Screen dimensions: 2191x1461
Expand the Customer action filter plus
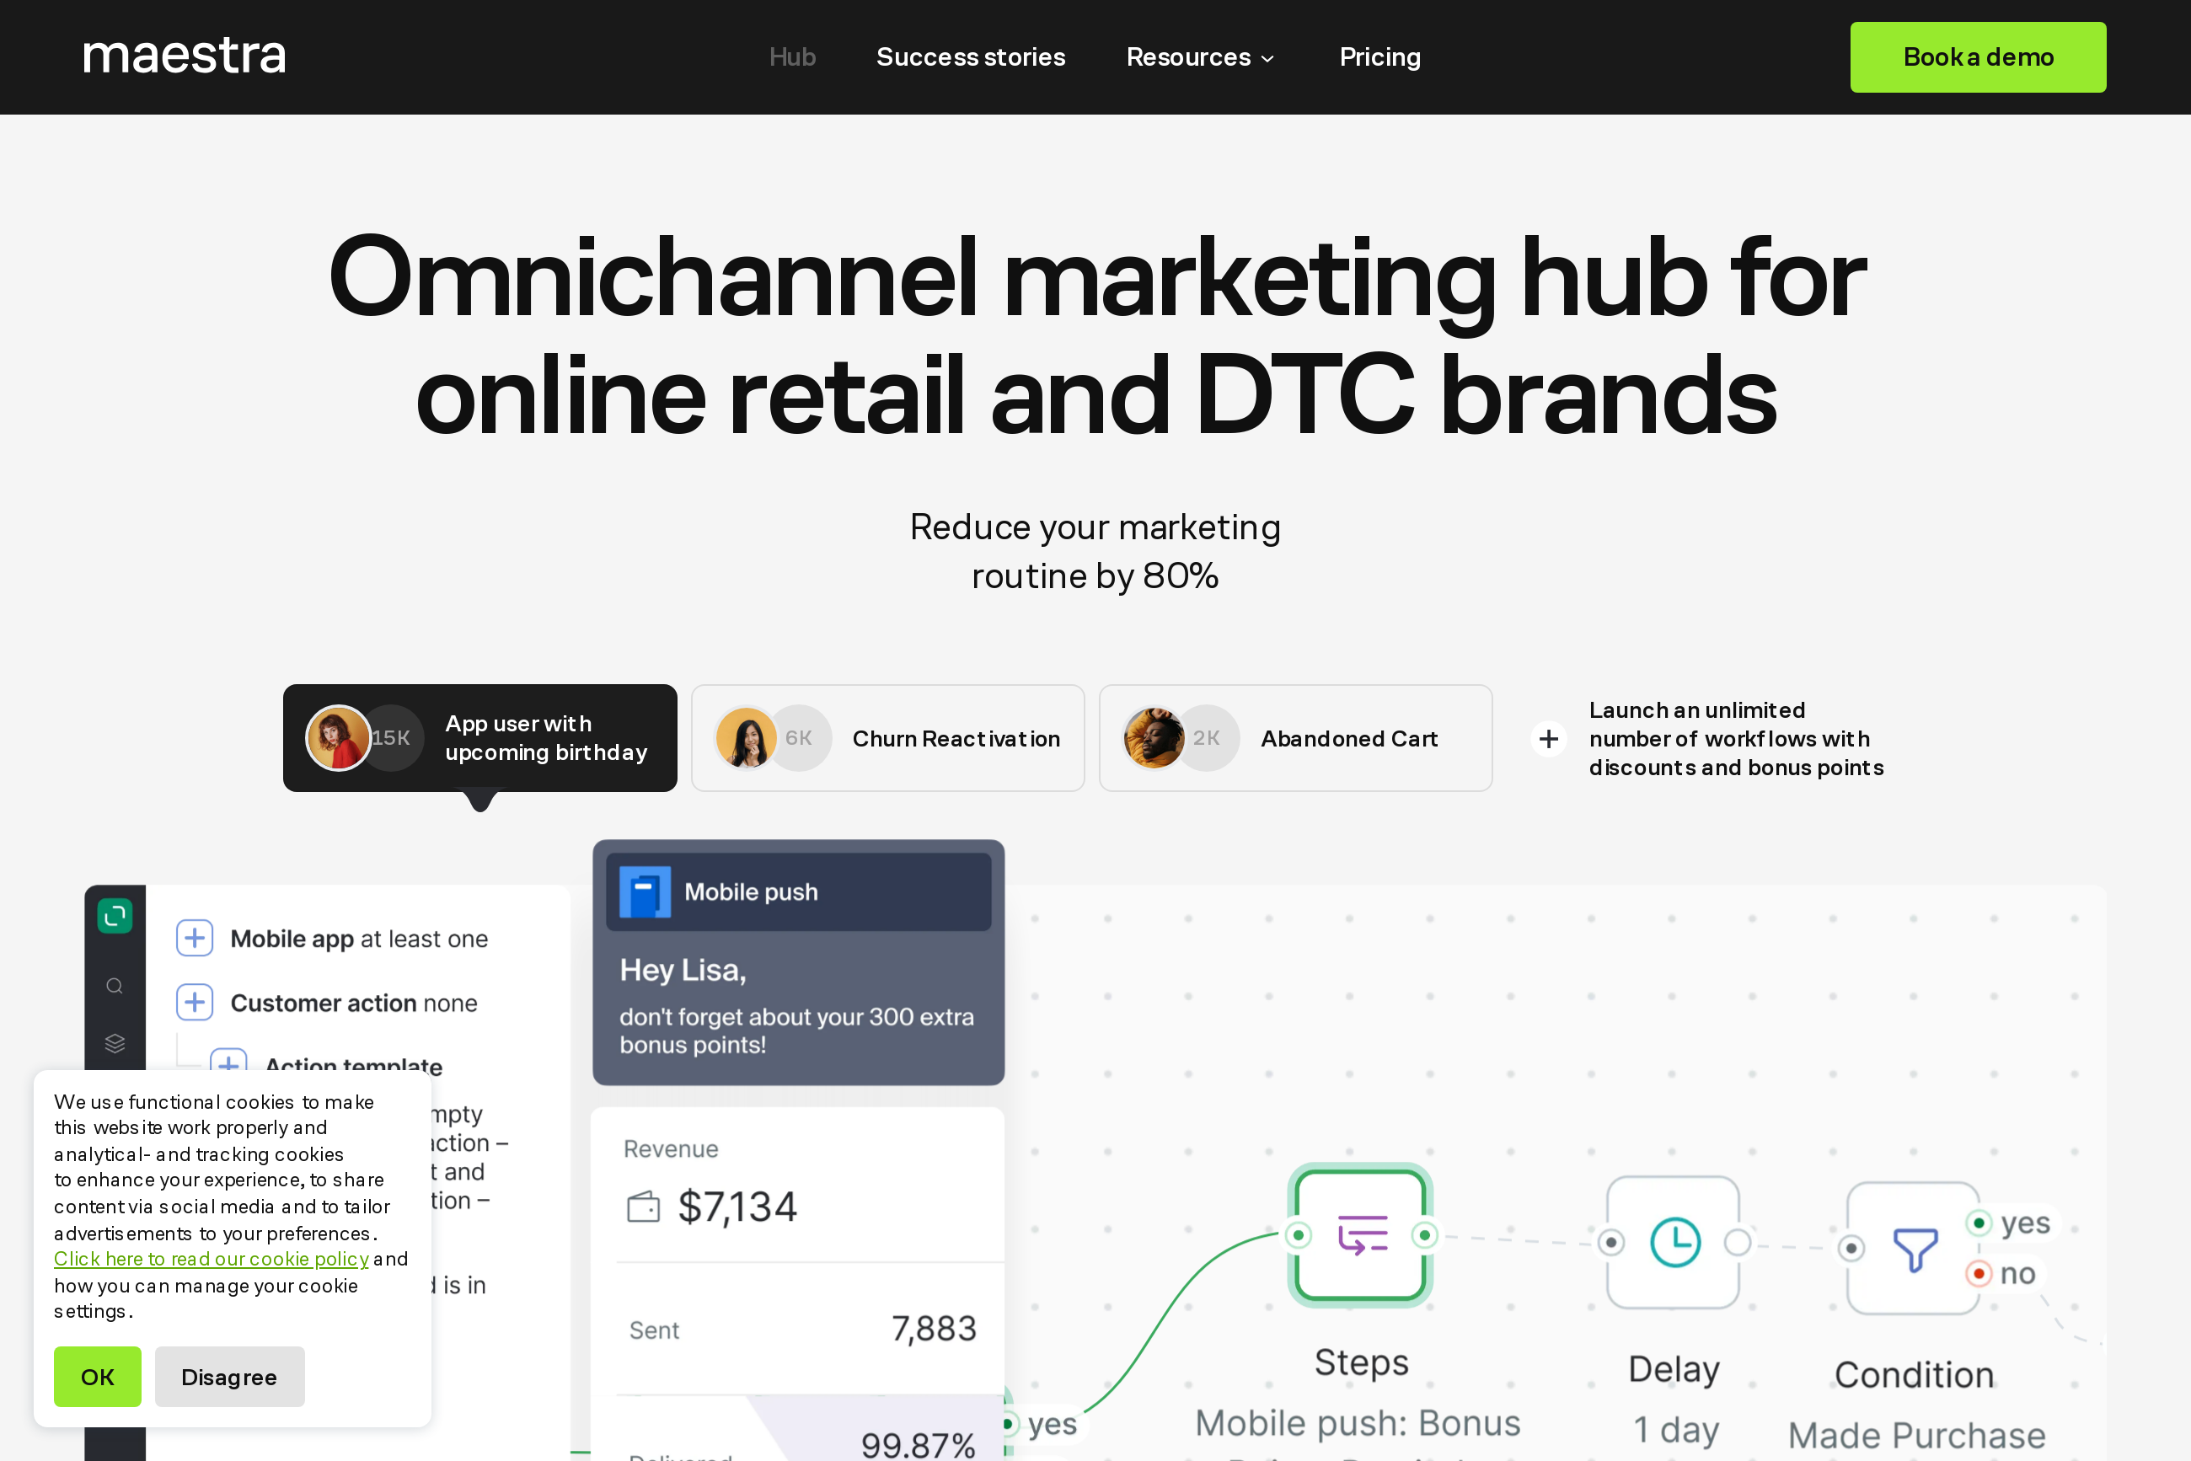coord(195,1003)
